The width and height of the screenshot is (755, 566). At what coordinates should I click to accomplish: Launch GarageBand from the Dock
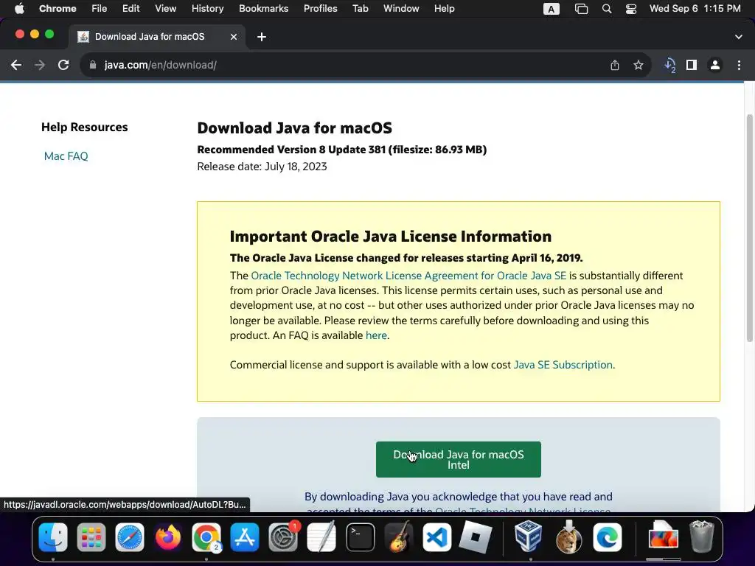point(399,537)
